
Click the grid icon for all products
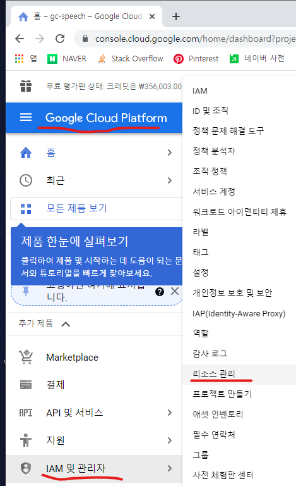pyautogui.click(x=26, y=209)
